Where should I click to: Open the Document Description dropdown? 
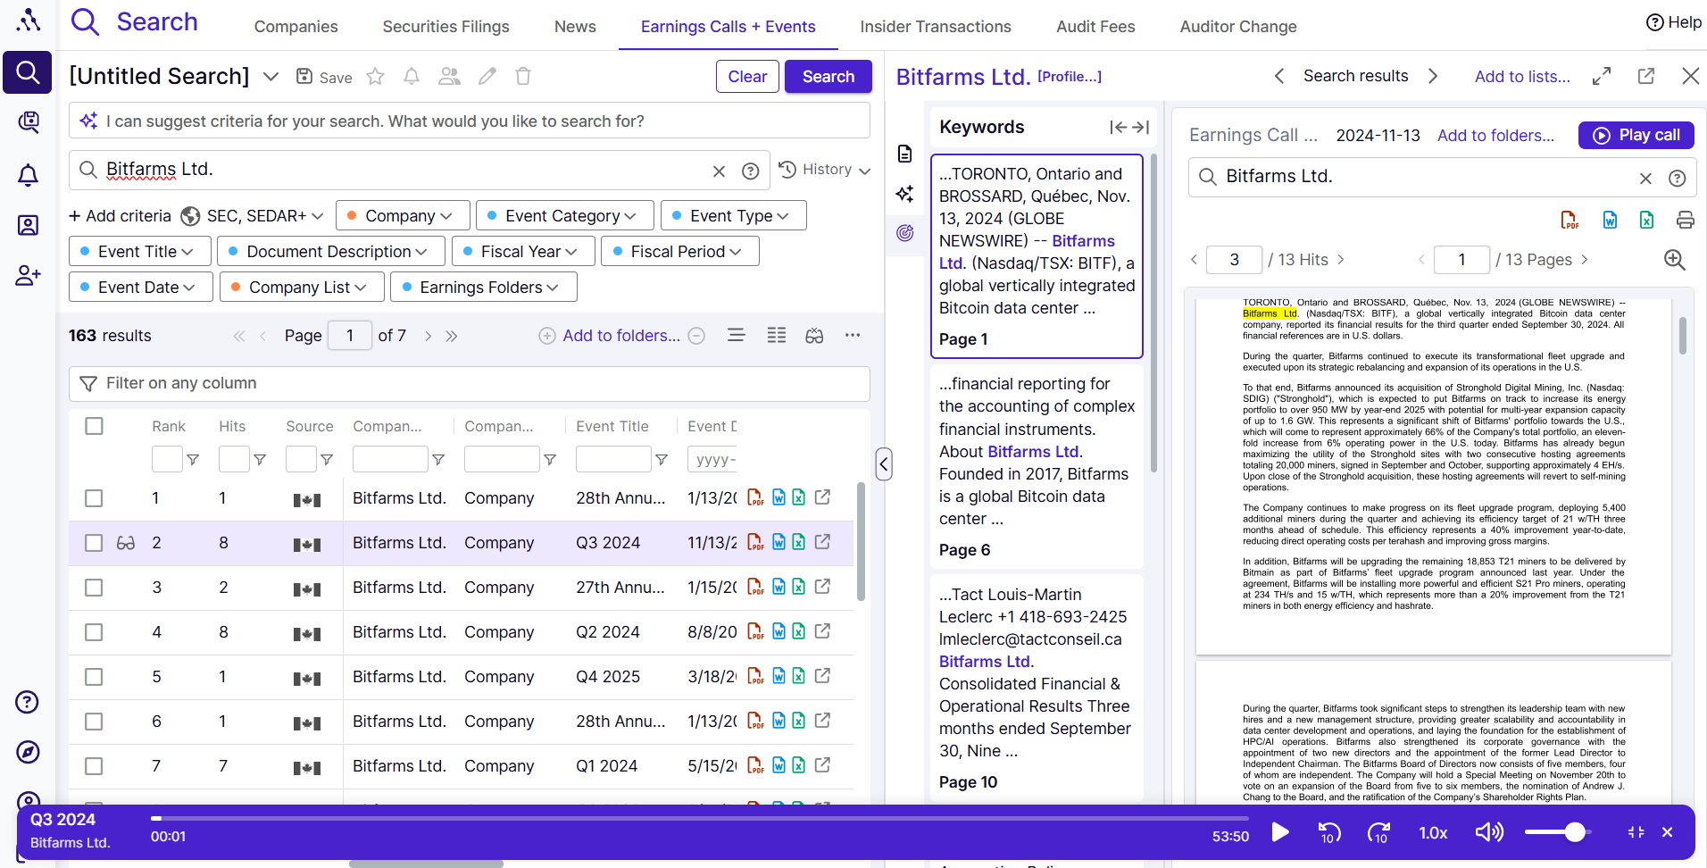331,251
